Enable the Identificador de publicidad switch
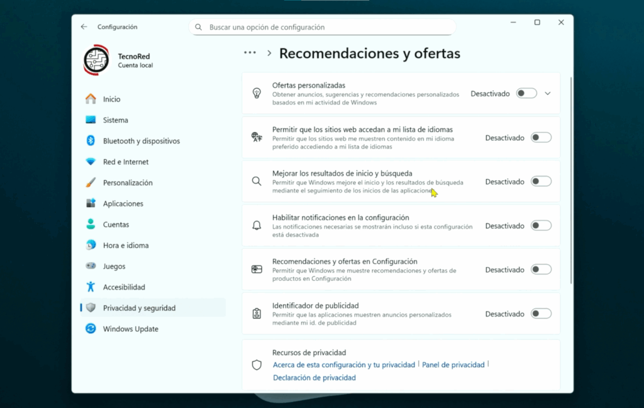 pos(540,314)
